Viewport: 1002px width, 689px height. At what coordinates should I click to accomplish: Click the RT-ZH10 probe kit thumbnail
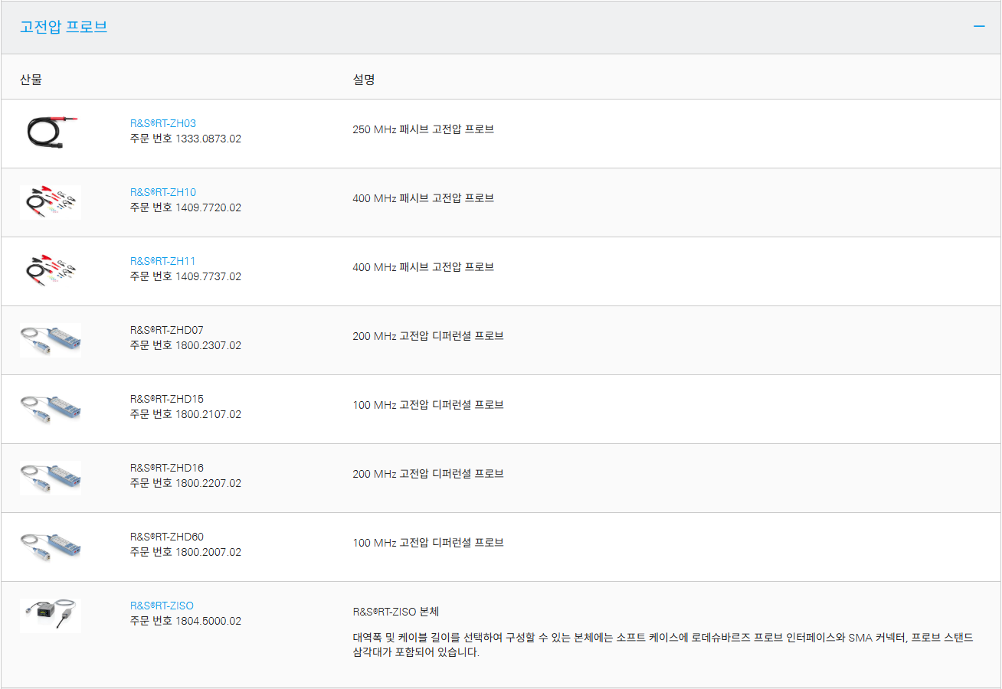point(51,202)
